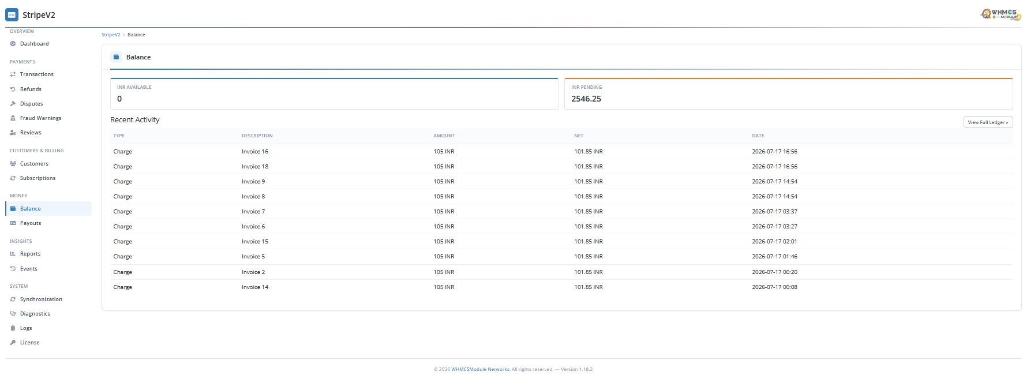The width and height of the screenshot is (1023, 379).
Task: Click the View Full Ledger button
Action: tap(988, 122)
